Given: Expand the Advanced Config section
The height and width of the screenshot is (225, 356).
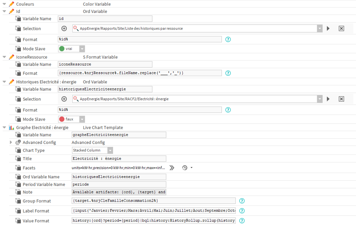Looking at the screenshot, I should 11,142.
